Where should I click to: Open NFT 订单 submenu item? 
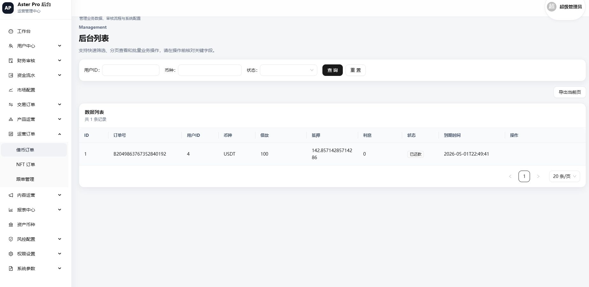34,165
